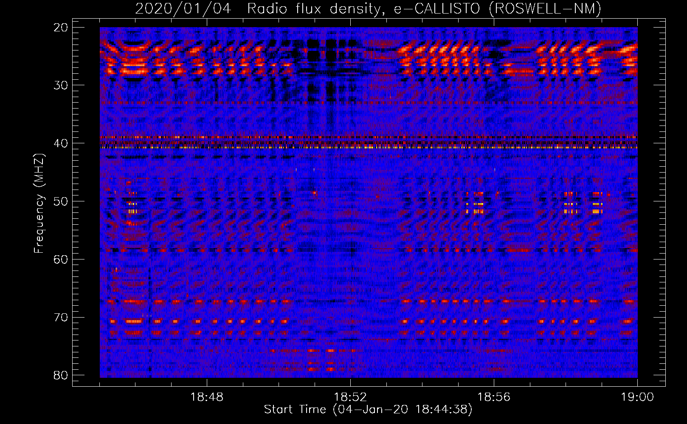Click the 20 MHz frequency tick label
The width and height of the screenshot is (687, 424).
[61, 28]
